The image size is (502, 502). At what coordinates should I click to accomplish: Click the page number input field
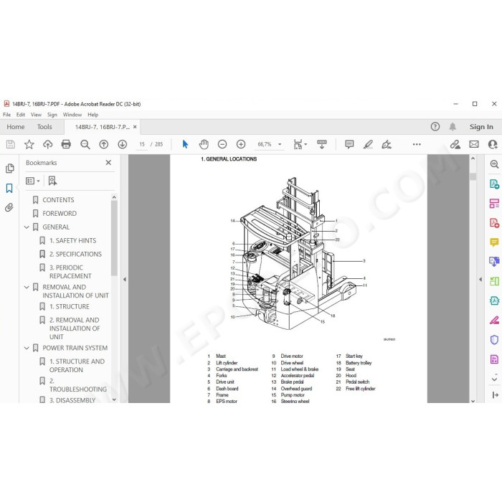pos(142,144)
